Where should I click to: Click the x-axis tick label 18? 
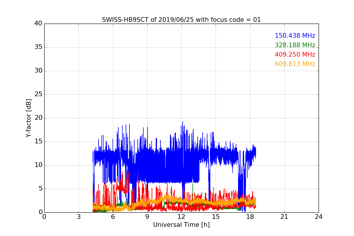250,217
